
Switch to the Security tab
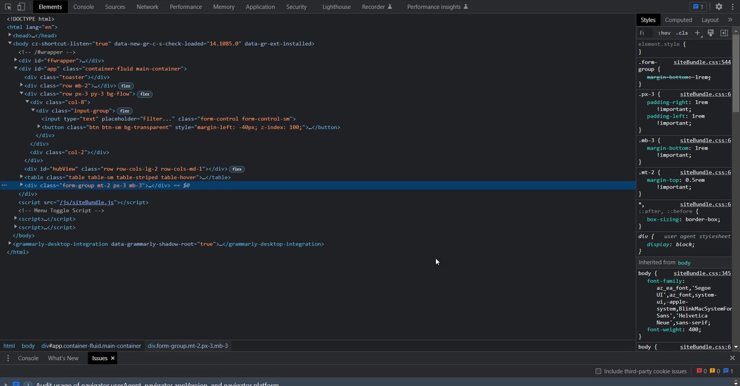(x=297, y=7)
